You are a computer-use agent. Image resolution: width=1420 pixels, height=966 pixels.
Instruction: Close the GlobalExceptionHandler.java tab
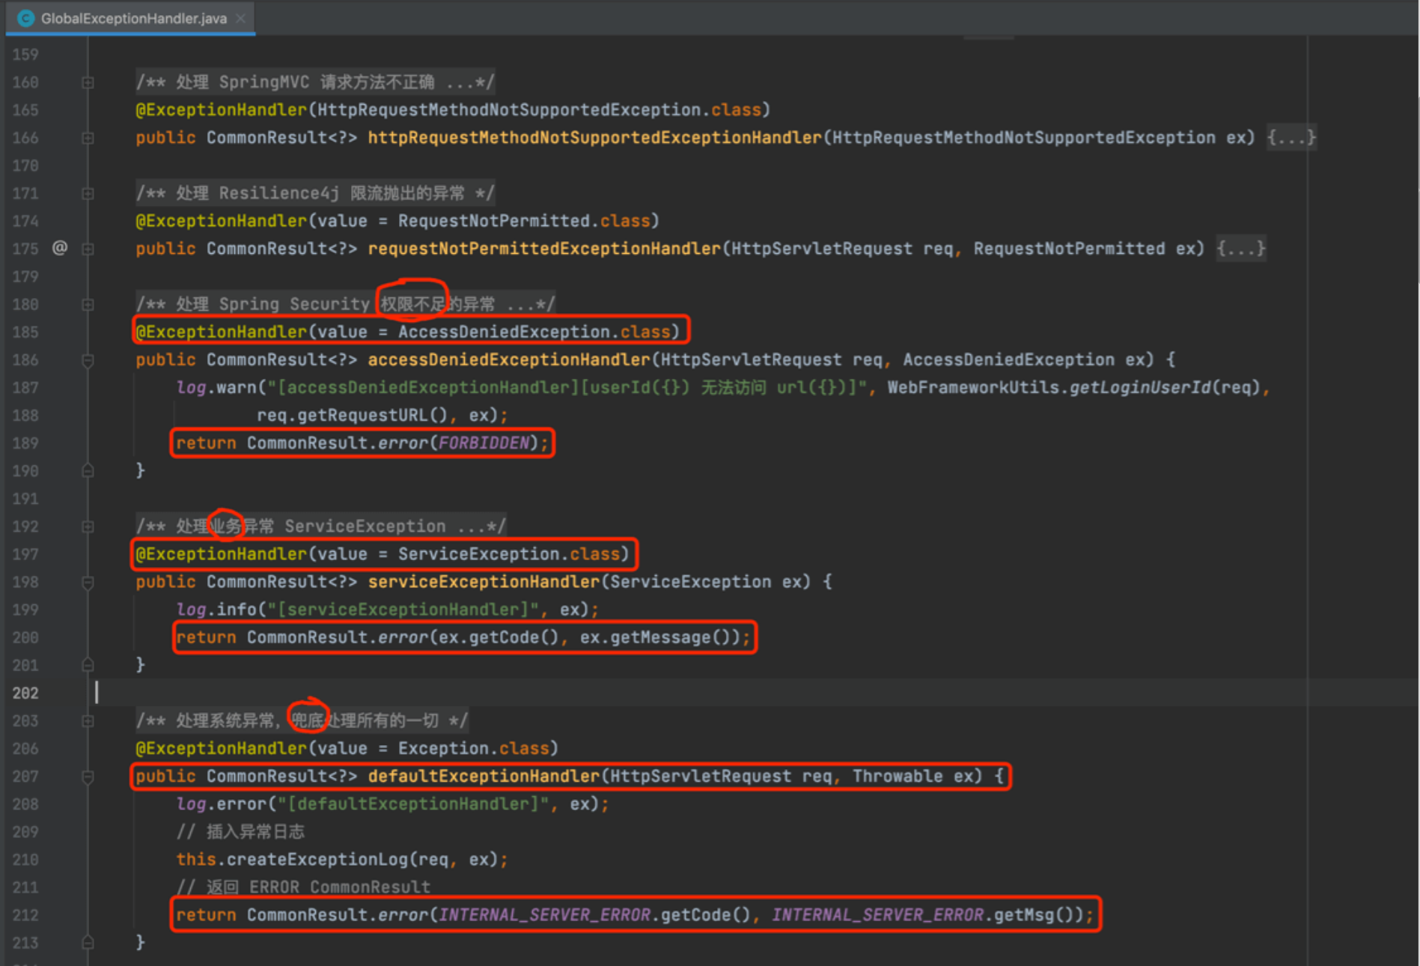point(240,18)
